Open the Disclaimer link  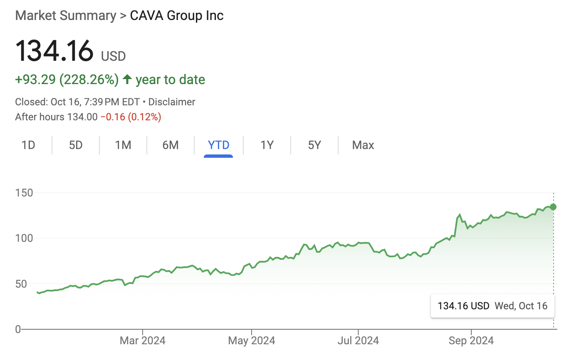click(x=172, y=102)
